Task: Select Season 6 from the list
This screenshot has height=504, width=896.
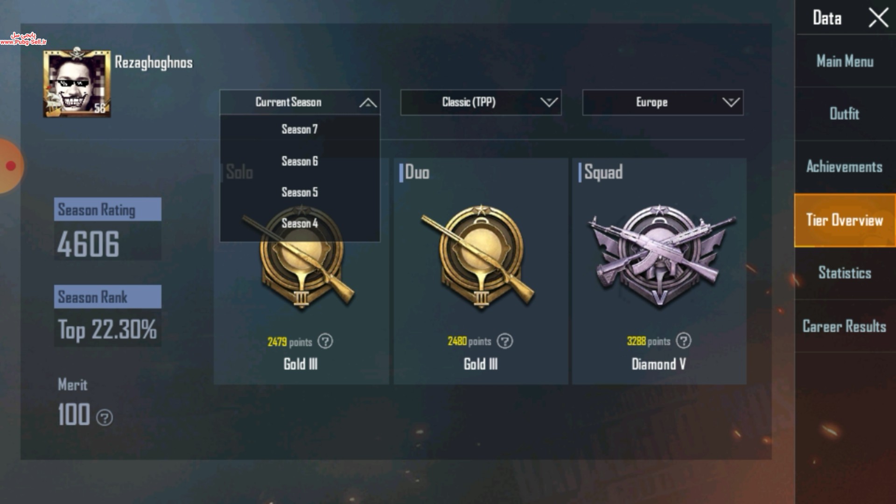Action: 300,161
